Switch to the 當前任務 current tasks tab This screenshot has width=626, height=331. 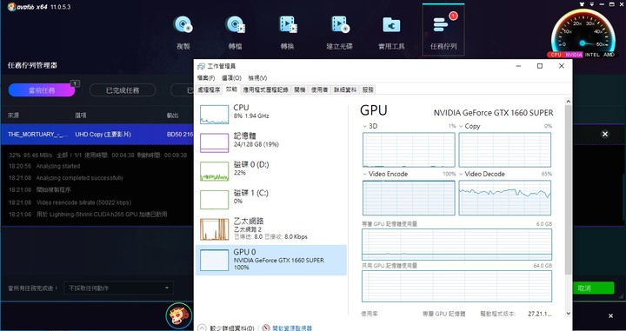[x=42, y=90]
